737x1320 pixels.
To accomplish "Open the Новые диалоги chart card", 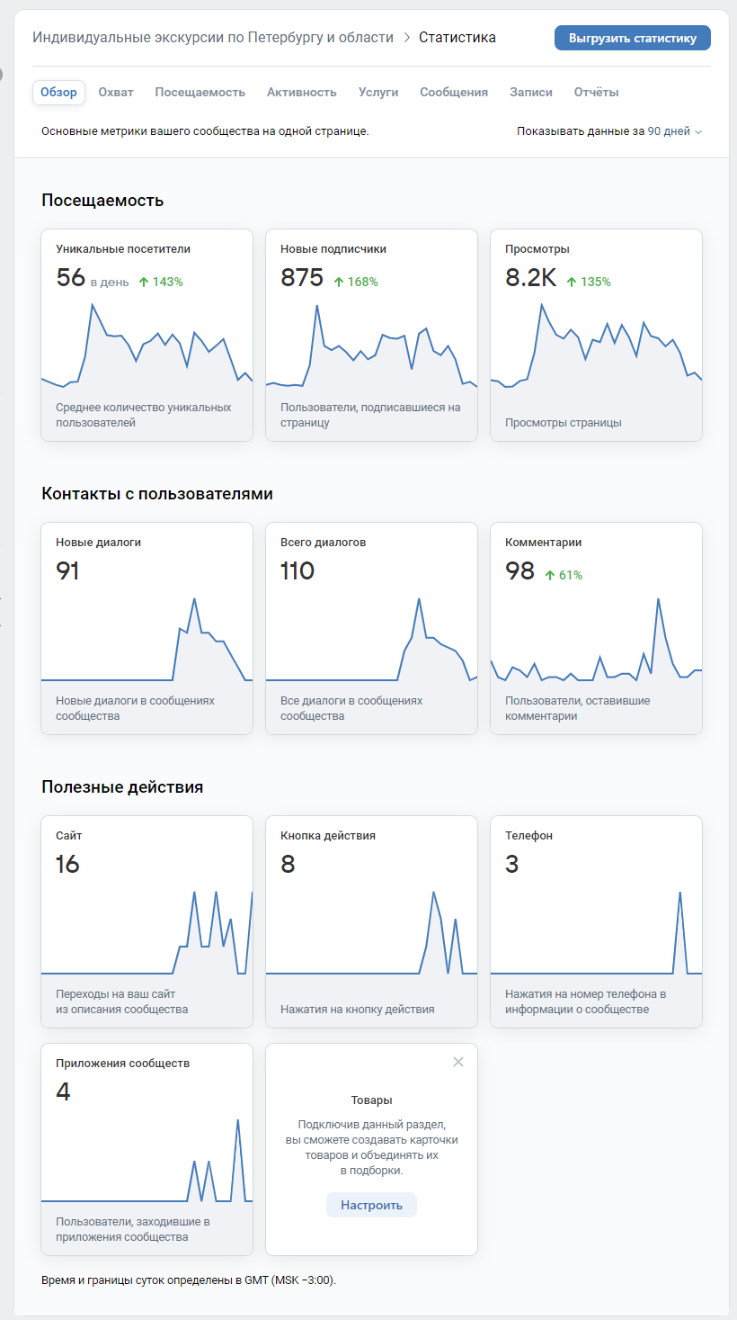I will [x=147, y=628].
